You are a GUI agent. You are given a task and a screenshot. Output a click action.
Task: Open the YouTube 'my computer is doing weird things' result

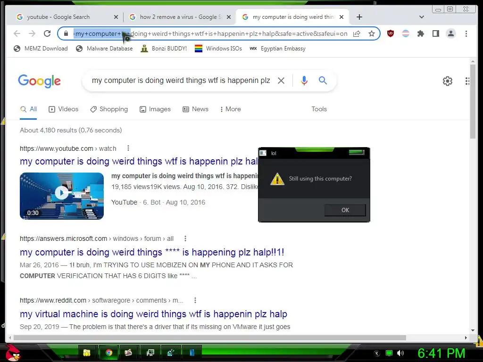click(x=139, y=161)
